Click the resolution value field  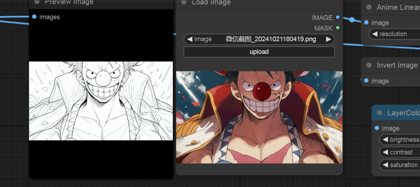[x=394, y=34]
